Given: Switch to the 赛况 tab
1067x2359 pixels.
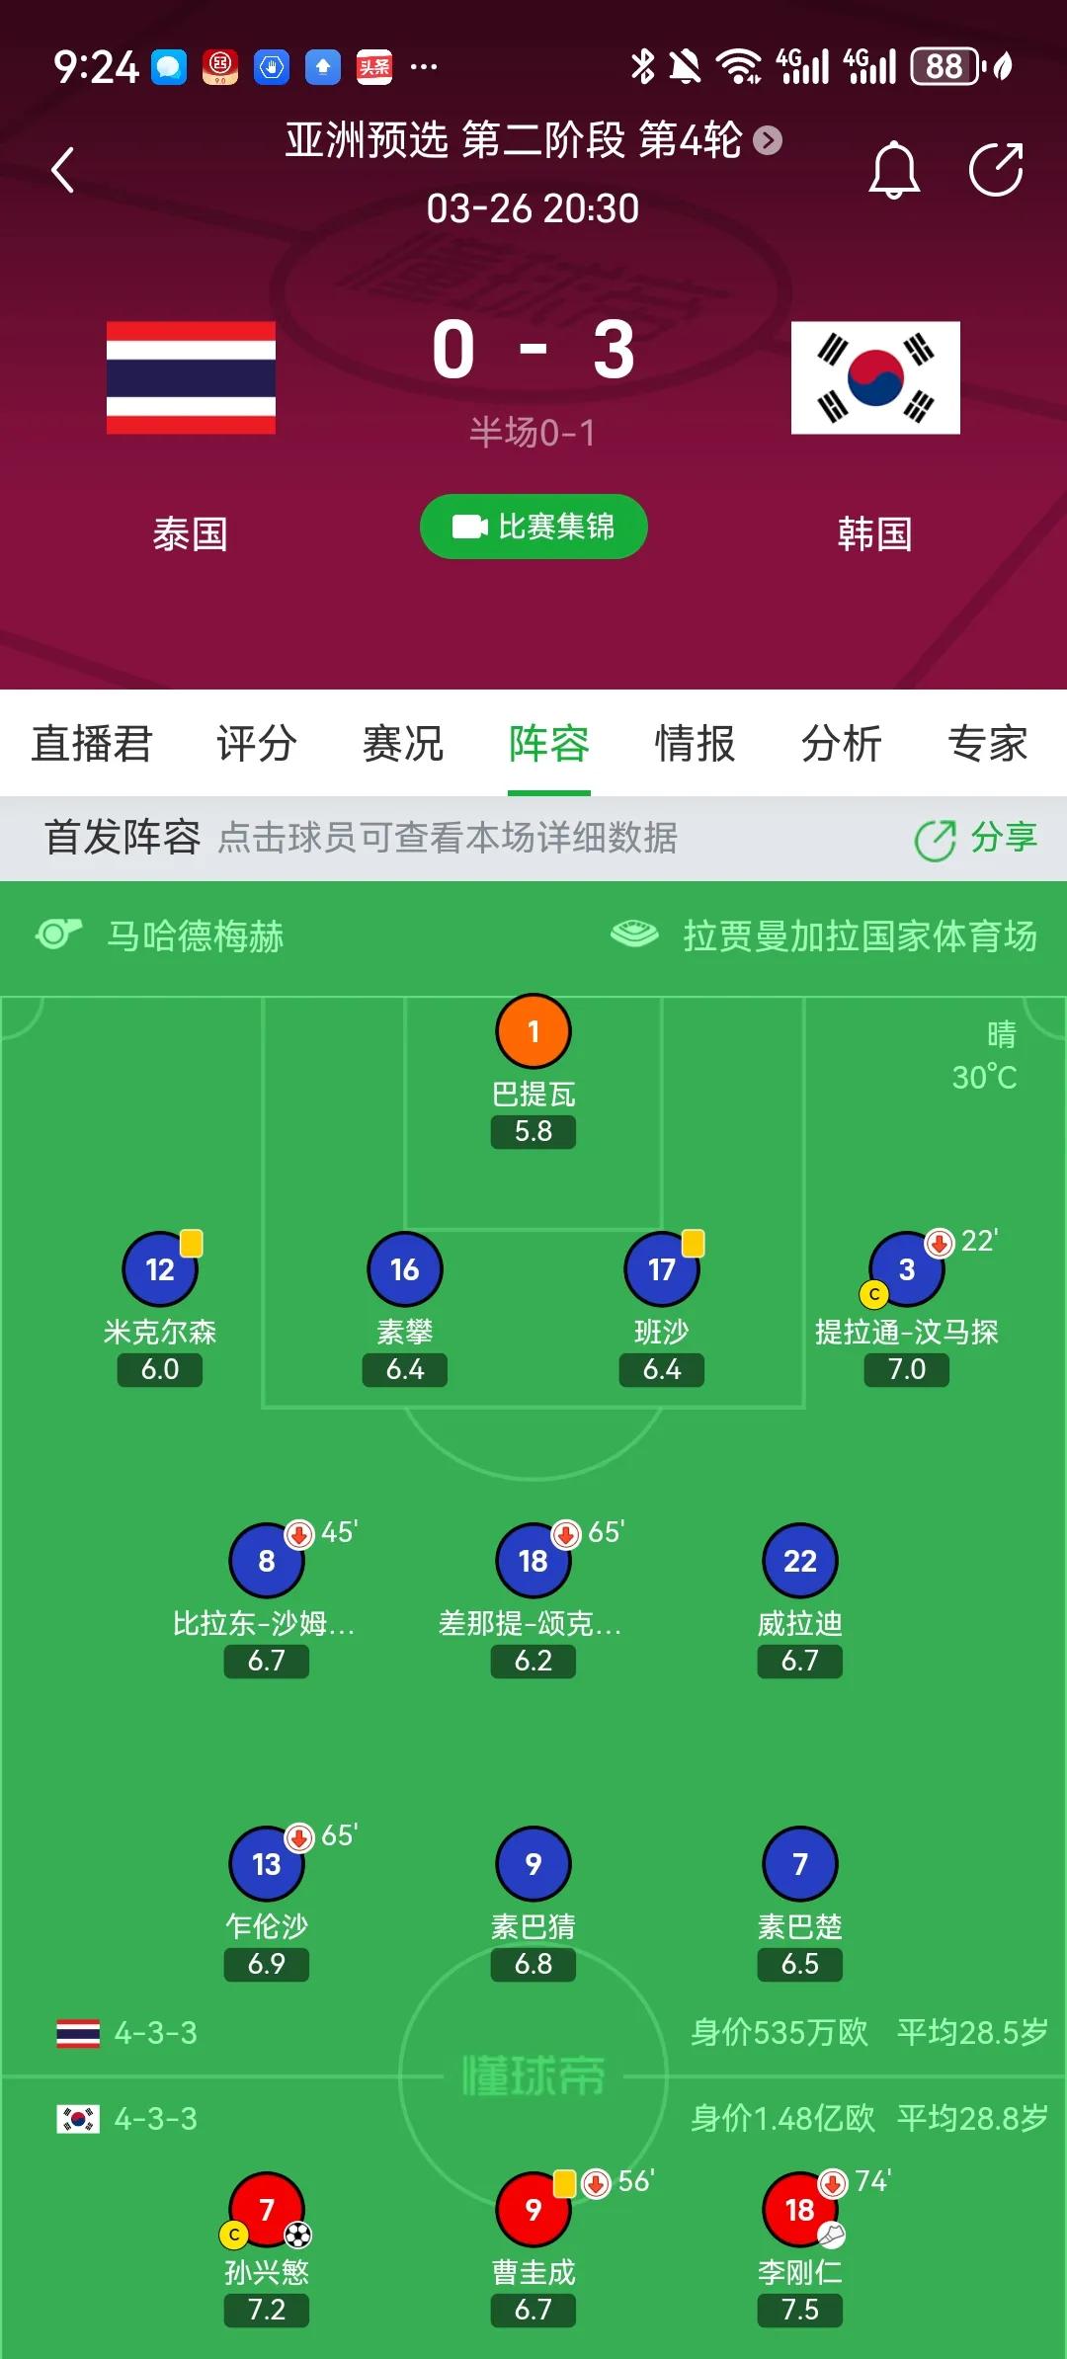Looking at the screenshot, I should pos(403,744).
